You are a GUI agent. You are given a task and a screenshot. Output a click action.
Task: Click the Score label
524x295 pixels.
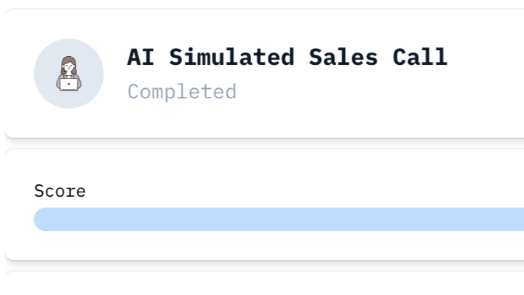(x=60, y=192)
